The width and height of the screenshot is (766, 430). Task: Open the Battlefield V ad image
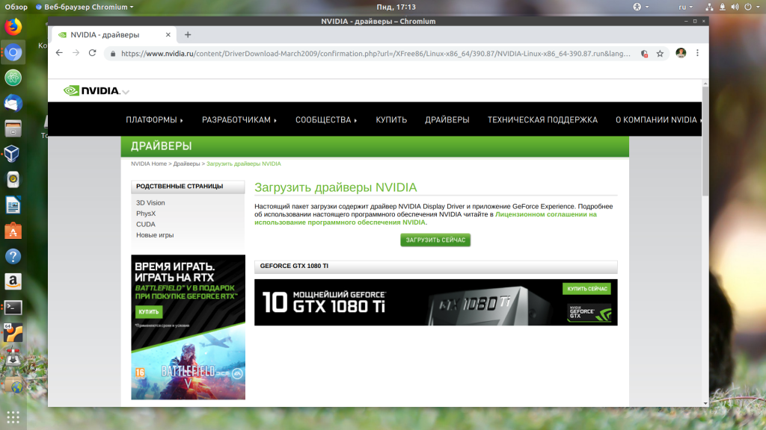coord(188,327)
